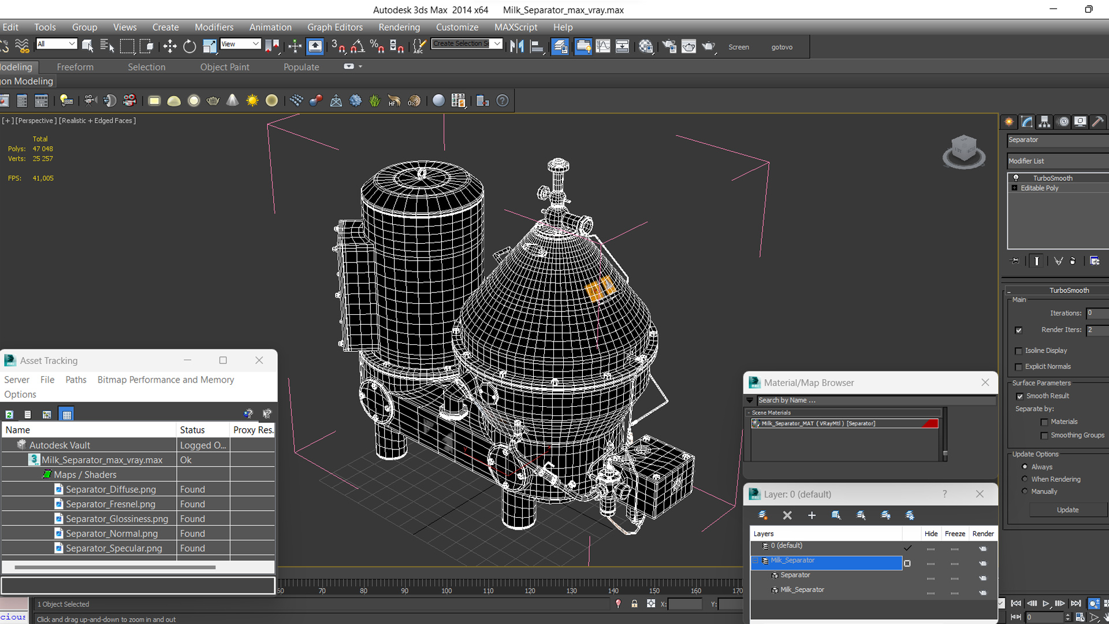Image resolution: width=1109 pixels, height=624 pixels.
Task: Open the Create tab in command panel
Action: click(x=1009, y=122)
